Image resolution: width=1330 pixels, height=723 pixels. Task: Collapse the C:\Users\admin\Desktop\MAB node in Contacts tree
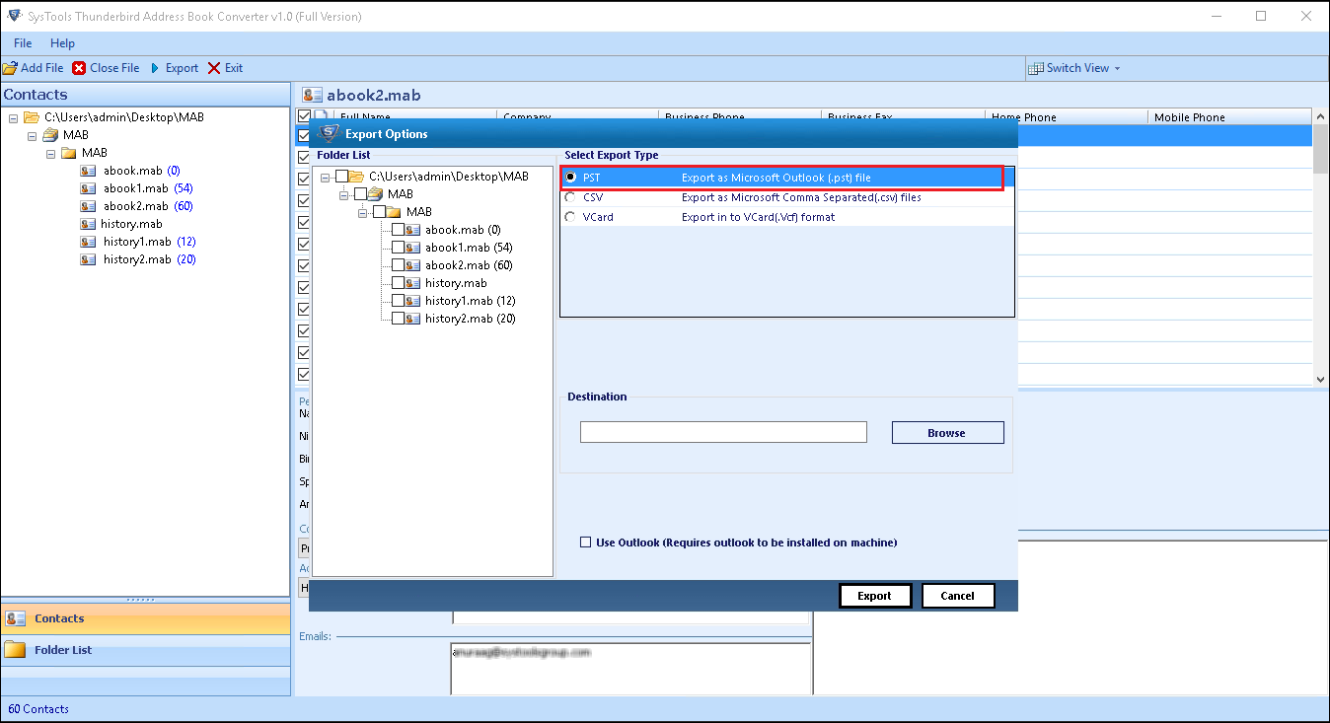(x=13, y=117)
